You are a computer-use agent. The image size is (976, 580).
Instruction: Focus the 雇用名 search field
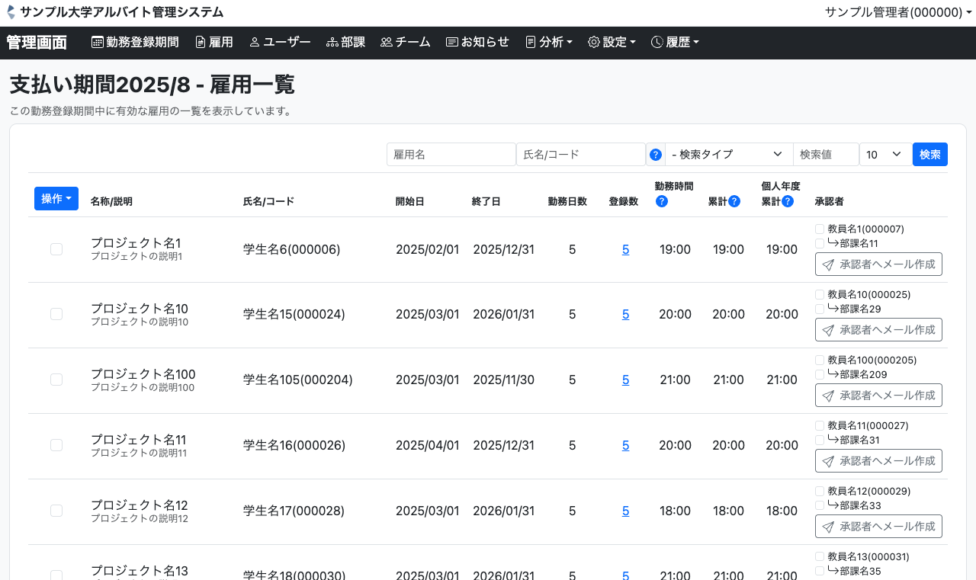coord(451,155)
